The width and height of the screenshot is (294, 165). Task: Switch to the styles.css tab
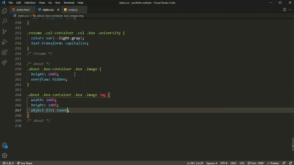[48, 10]
